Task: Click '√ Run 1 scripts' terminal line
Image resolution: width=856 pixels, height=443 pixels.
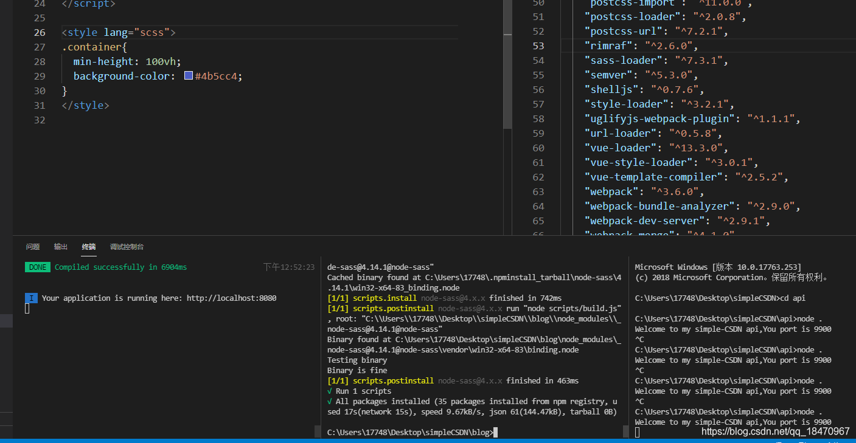Action: pos(359,391)
